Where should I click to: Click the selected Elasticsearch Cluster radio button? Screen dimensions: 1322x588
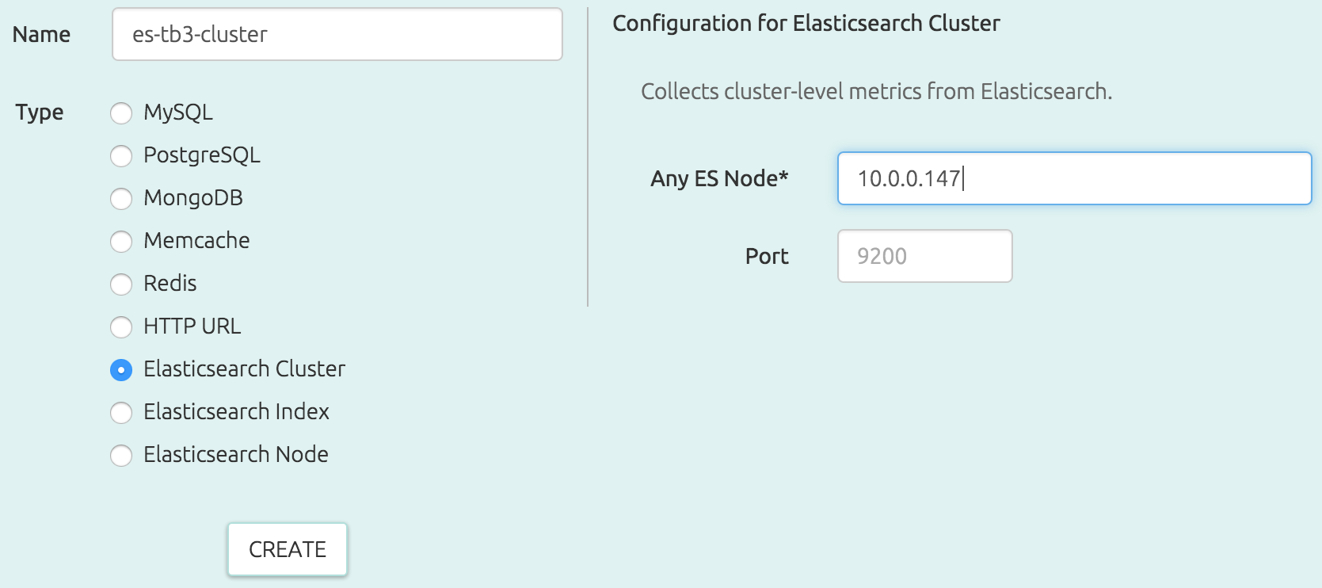click(x=121, y=370)
